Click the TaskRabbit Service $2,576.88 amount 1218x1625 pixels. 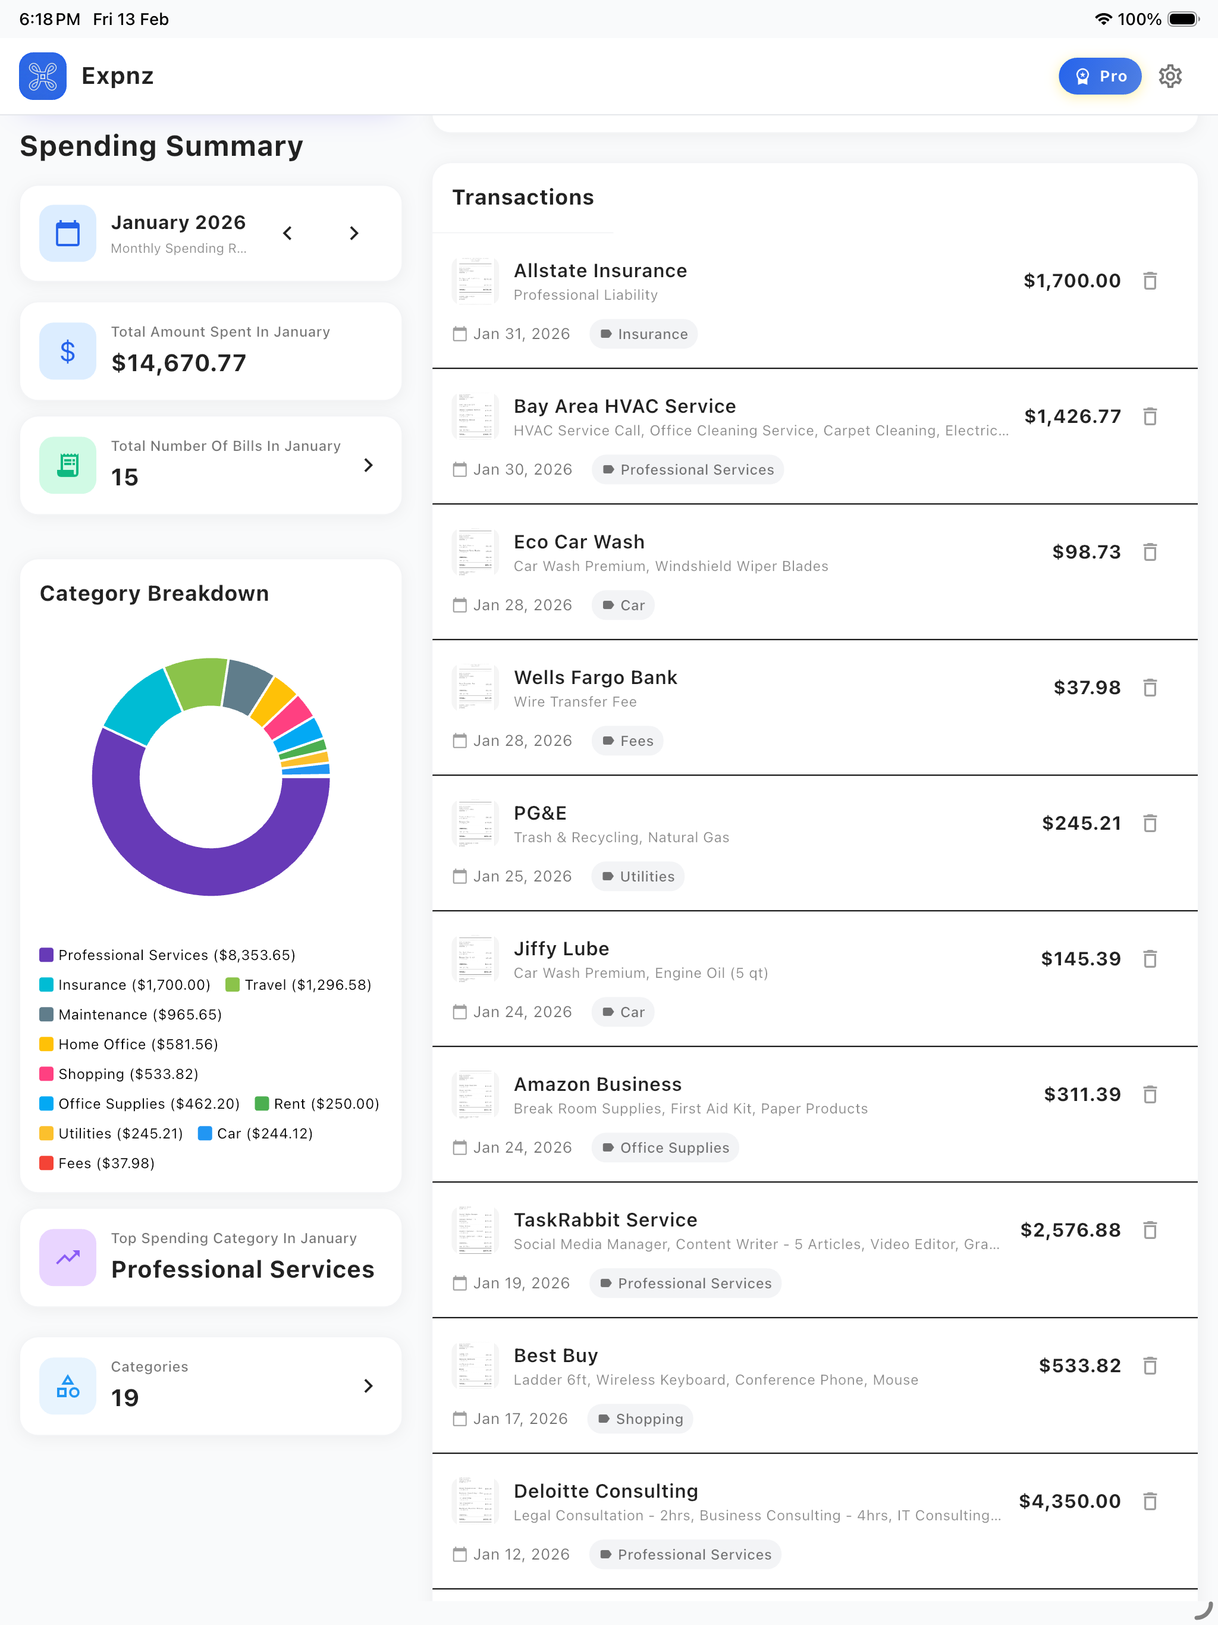point(1071,1231)
